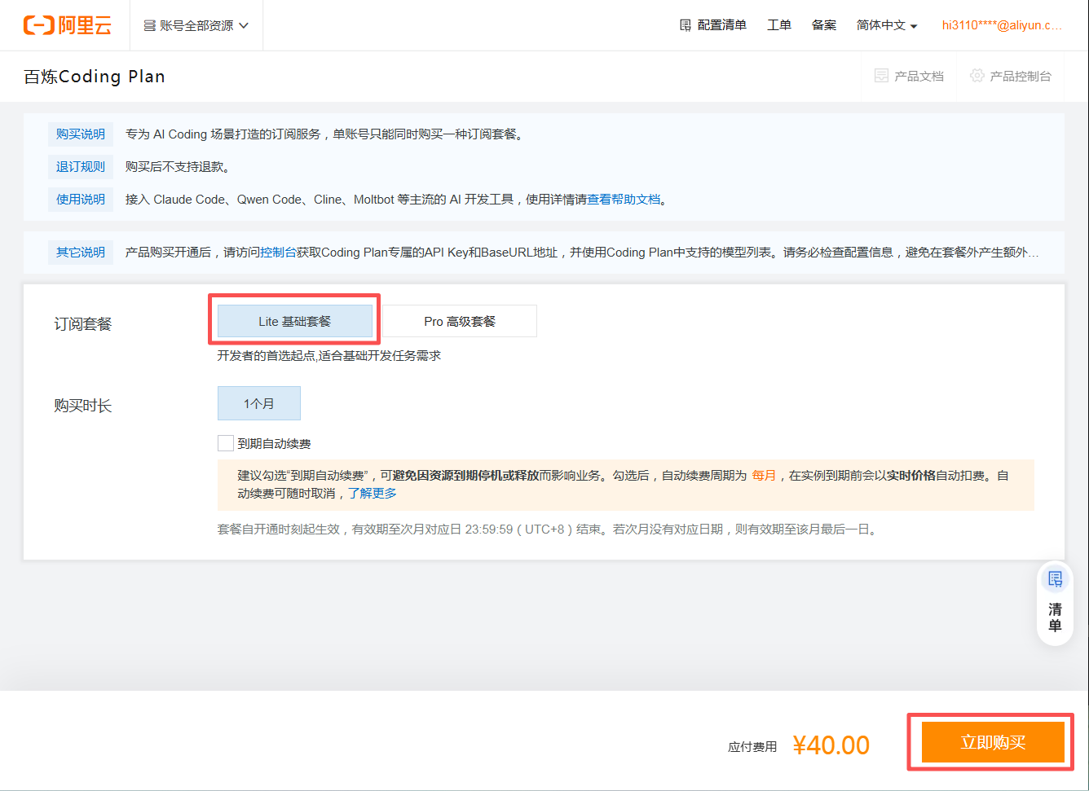This screenshot has width=1089, height=791.
Task: Click the 立即购买 button
Action: click(x=993, y=742)
